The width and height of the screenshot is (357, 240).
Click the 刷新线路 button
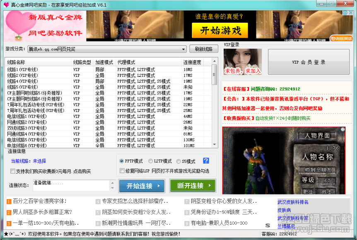(x=204, y=49)
